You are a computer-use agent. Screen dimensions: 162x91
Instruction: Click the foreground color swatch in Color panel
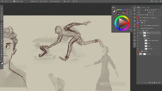click(x=113, y=10)
